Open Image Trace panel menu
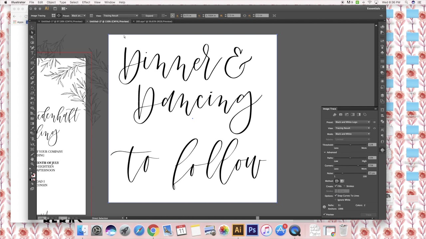 click(376, 109)
